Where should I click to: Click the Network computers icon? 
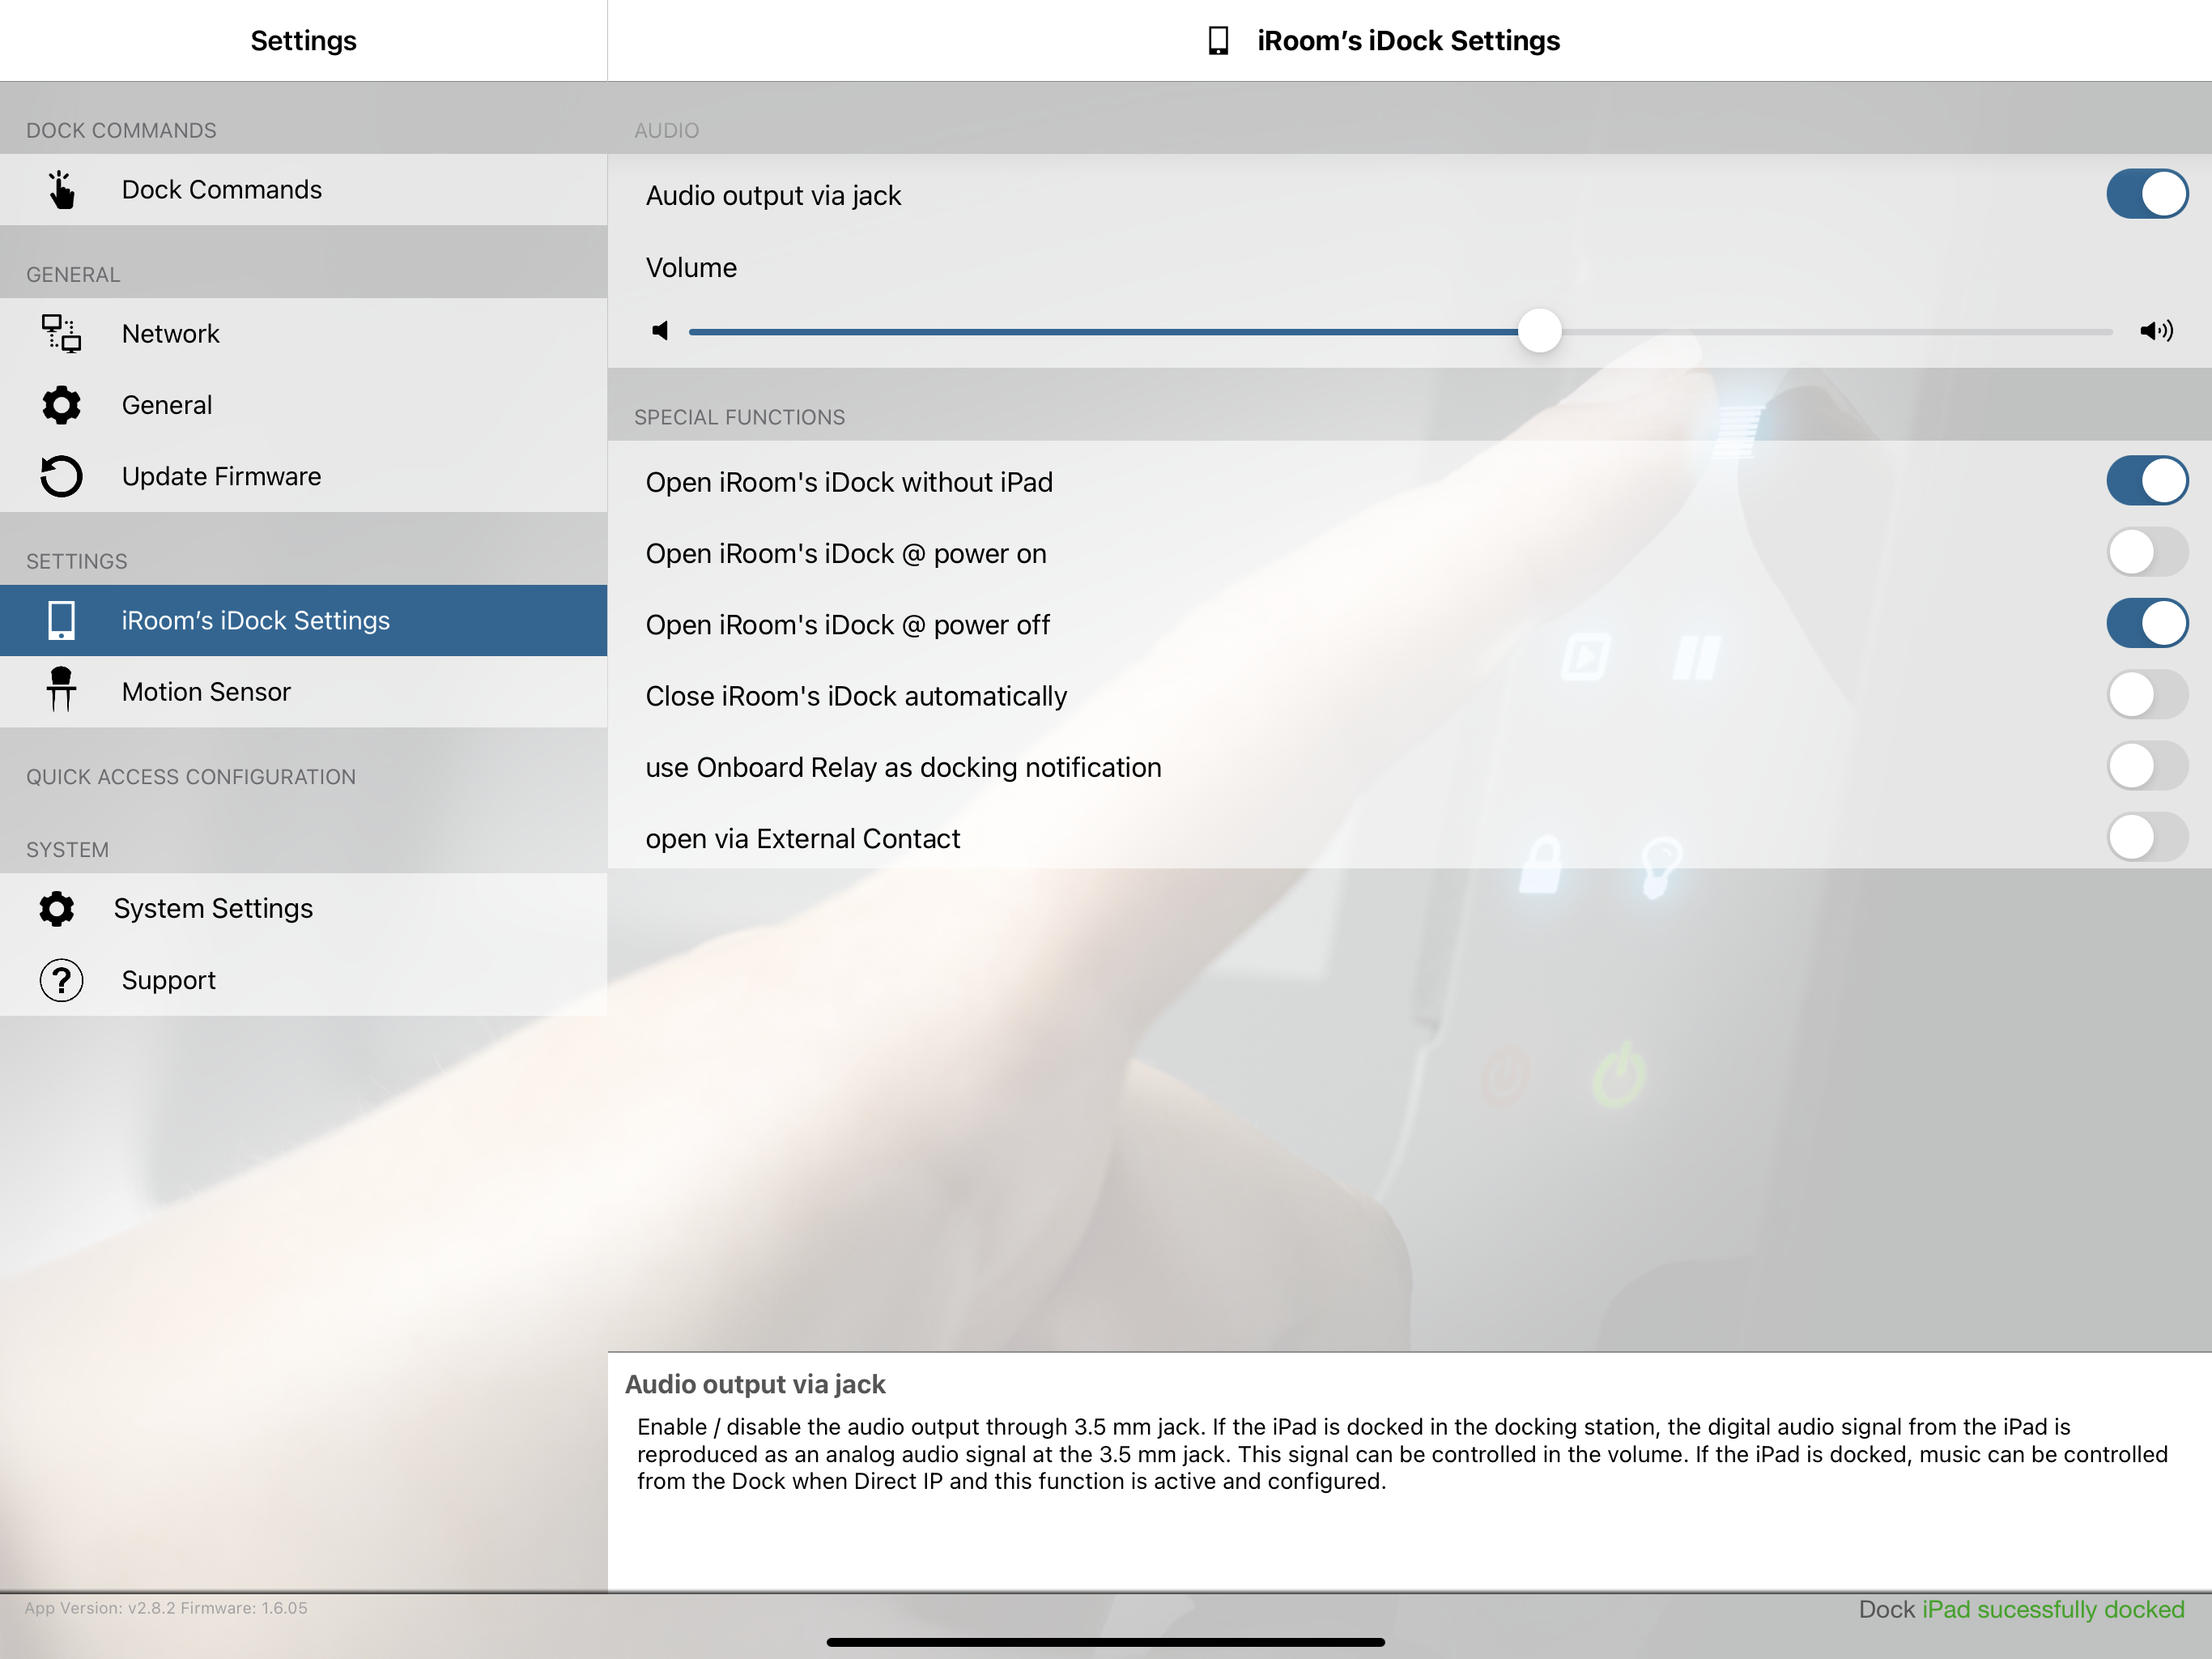point(61,333)
